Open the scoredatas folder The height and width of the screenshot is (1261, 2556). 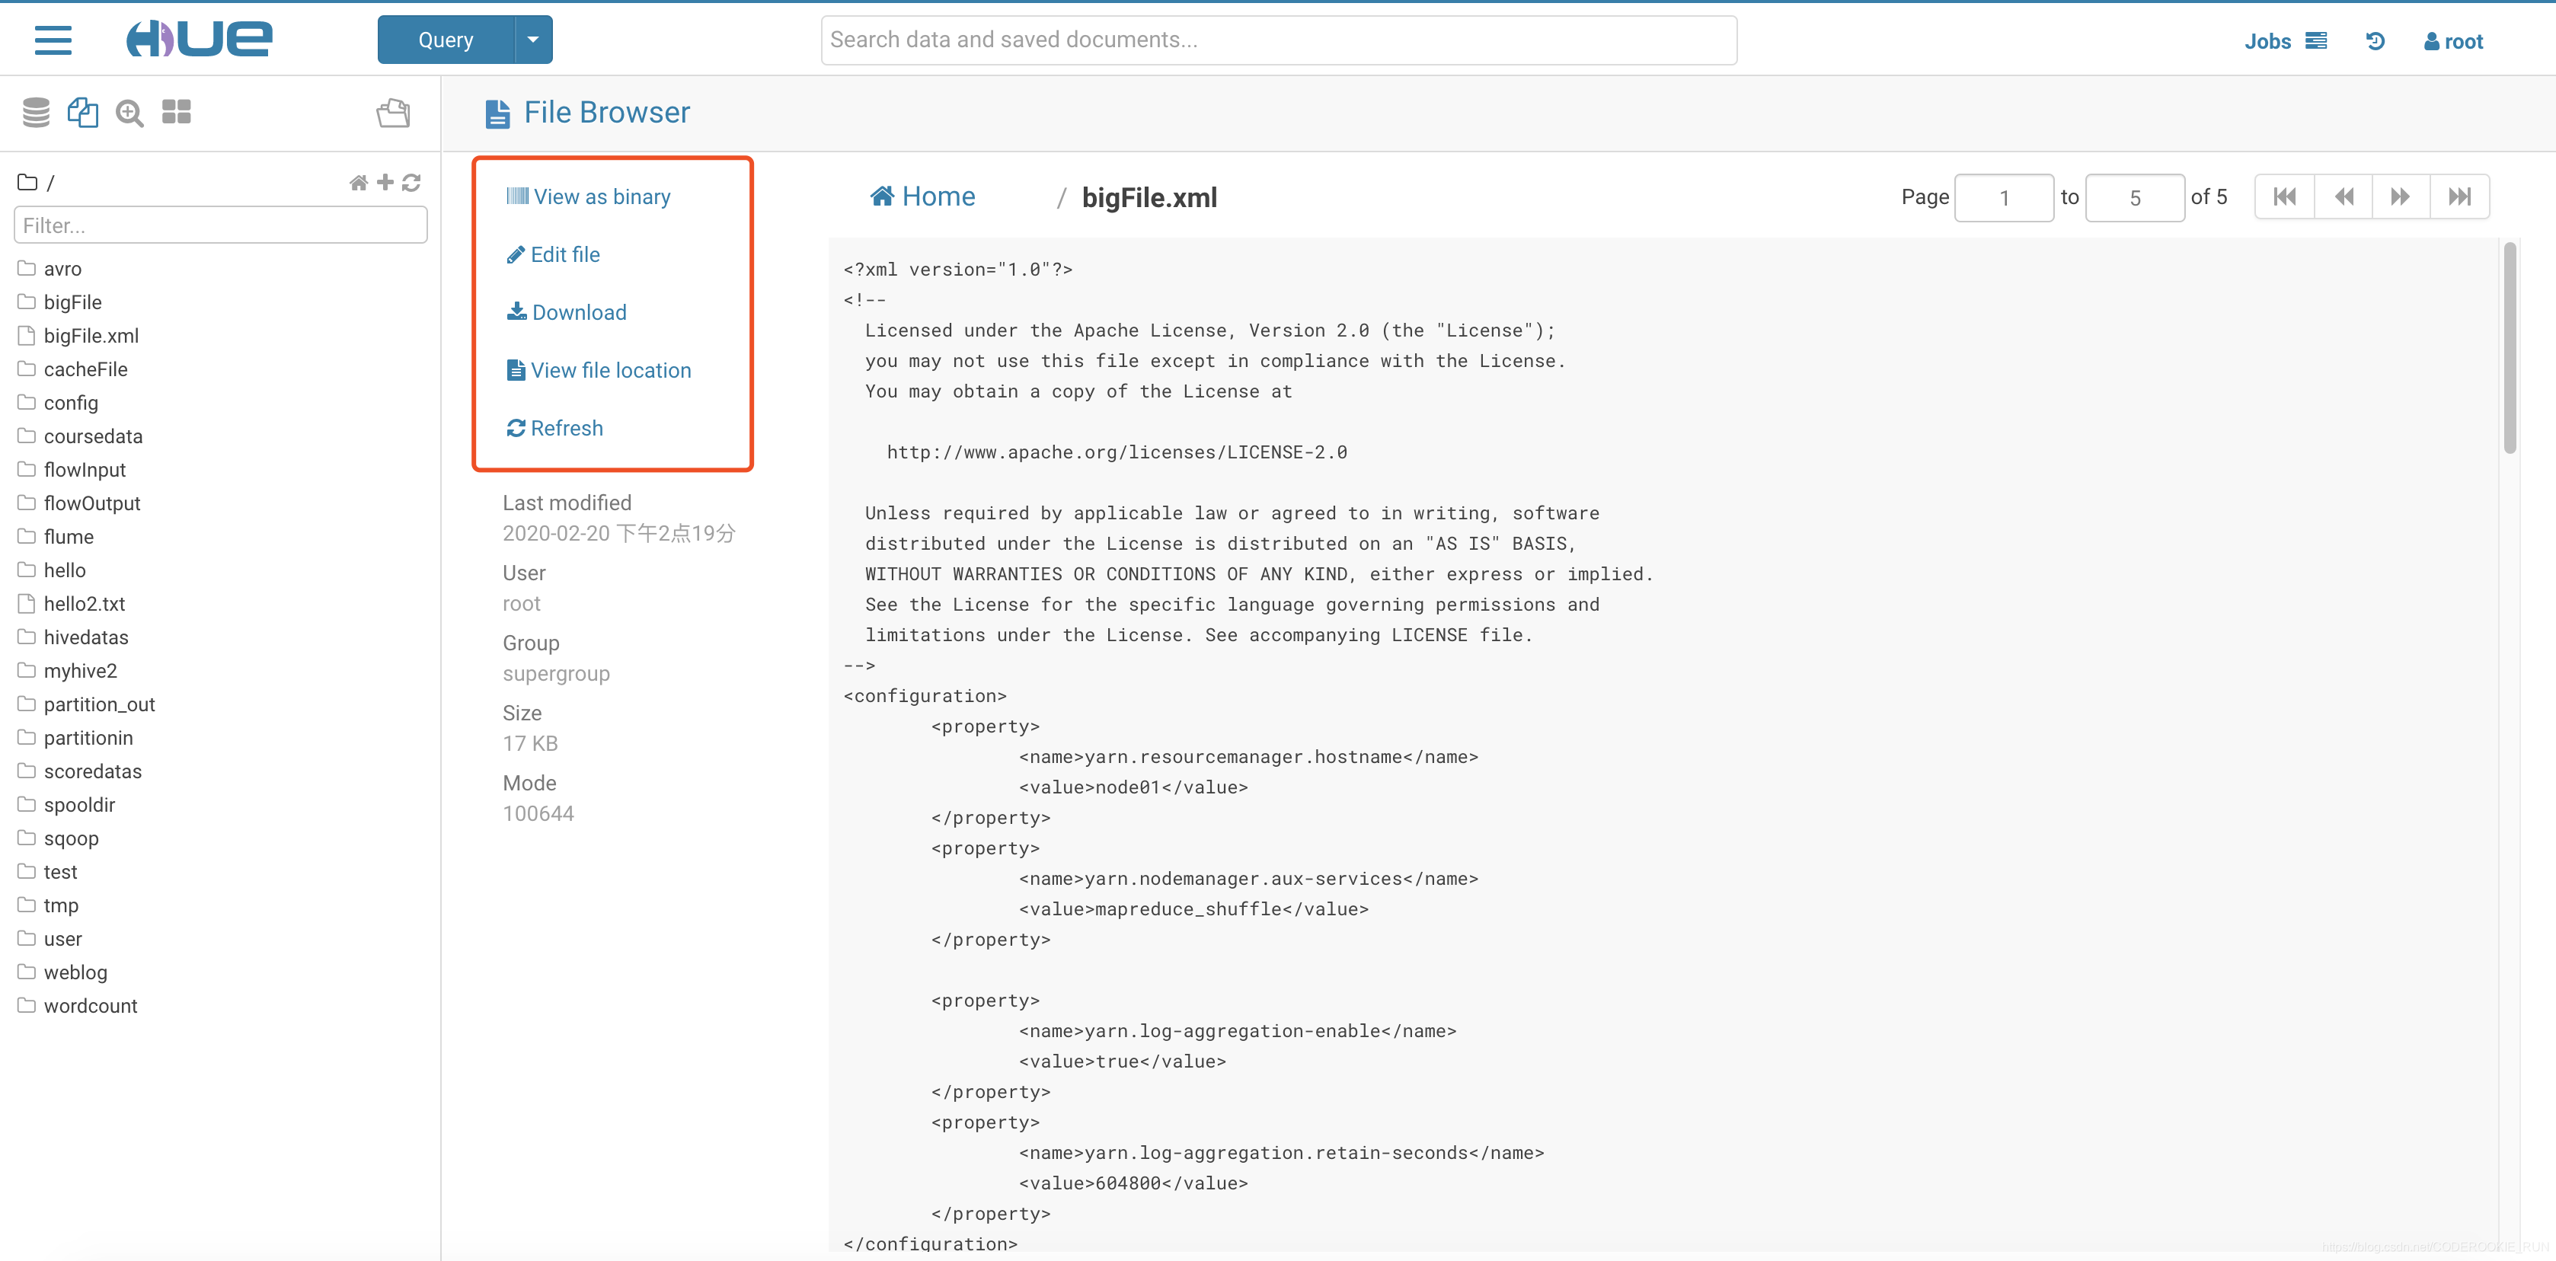92,772
